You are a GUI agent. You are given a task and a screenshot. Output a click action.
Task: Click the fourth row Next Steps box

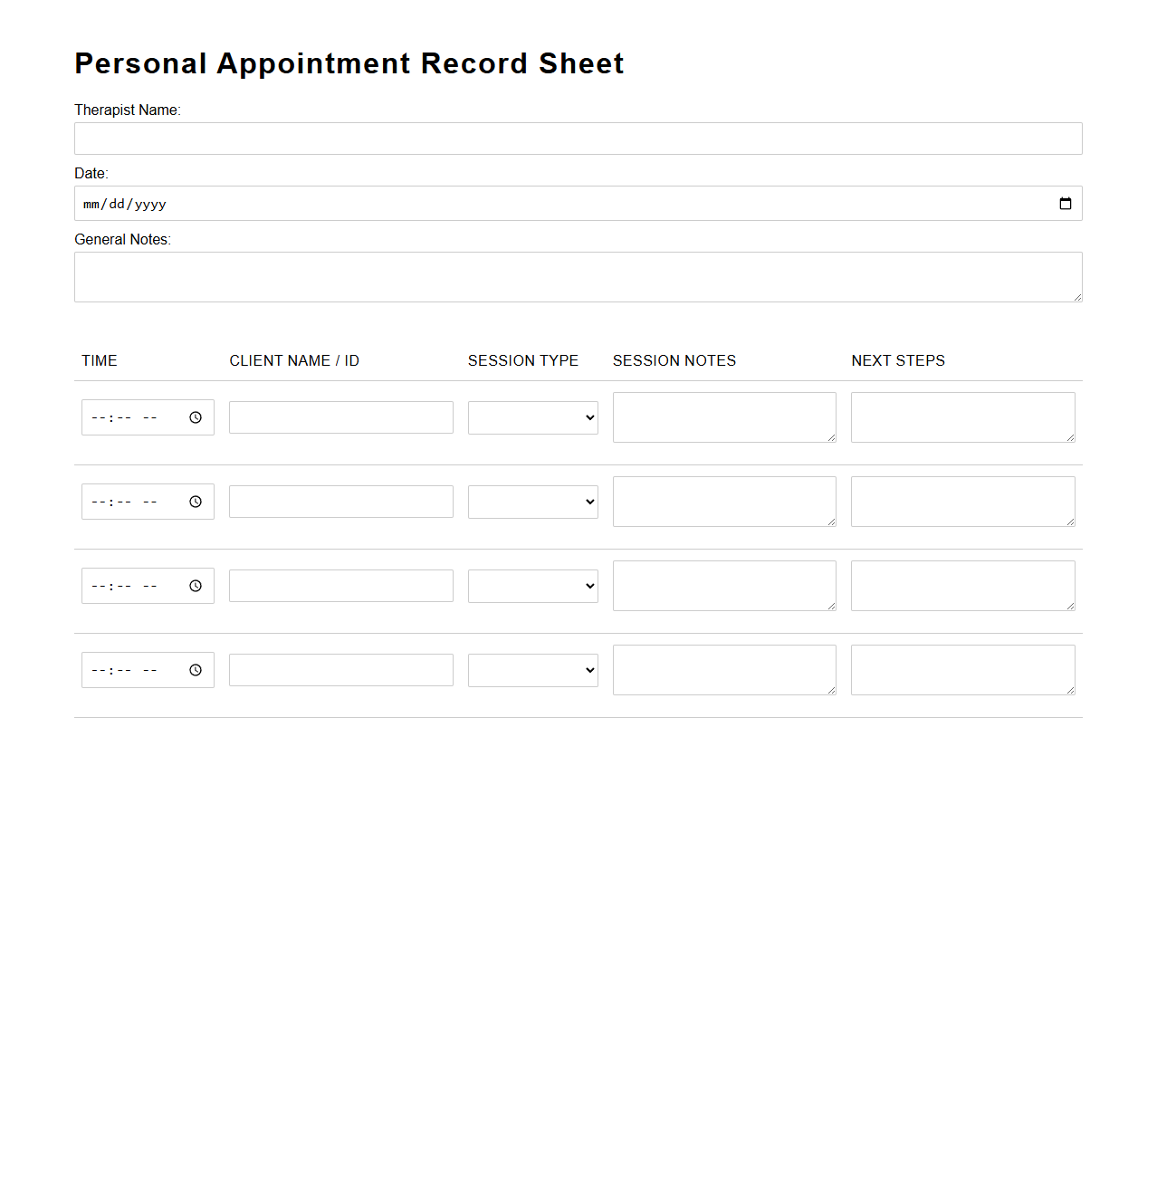[961, 670]
